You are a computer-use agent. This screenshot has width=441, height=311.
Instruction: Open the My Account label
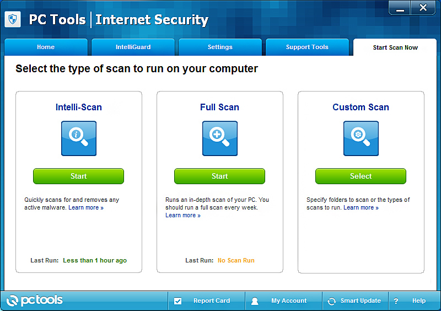tap(289, 301)
